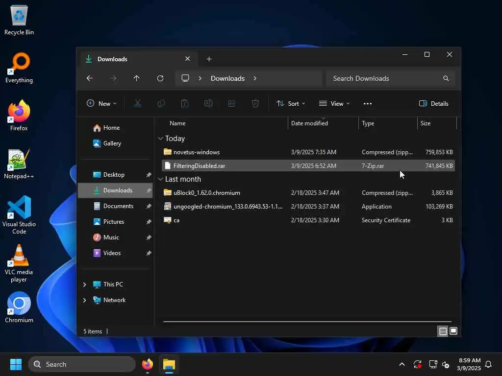
Task: Open the Sort dropdown
Action: click(x=291, y=104)
